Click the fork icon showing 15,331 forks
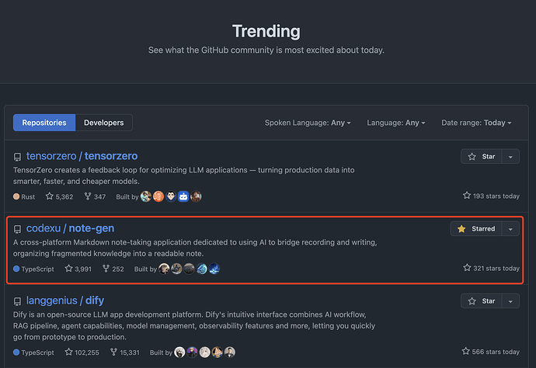Screen dimensions: 536x368 coord(114,352)
